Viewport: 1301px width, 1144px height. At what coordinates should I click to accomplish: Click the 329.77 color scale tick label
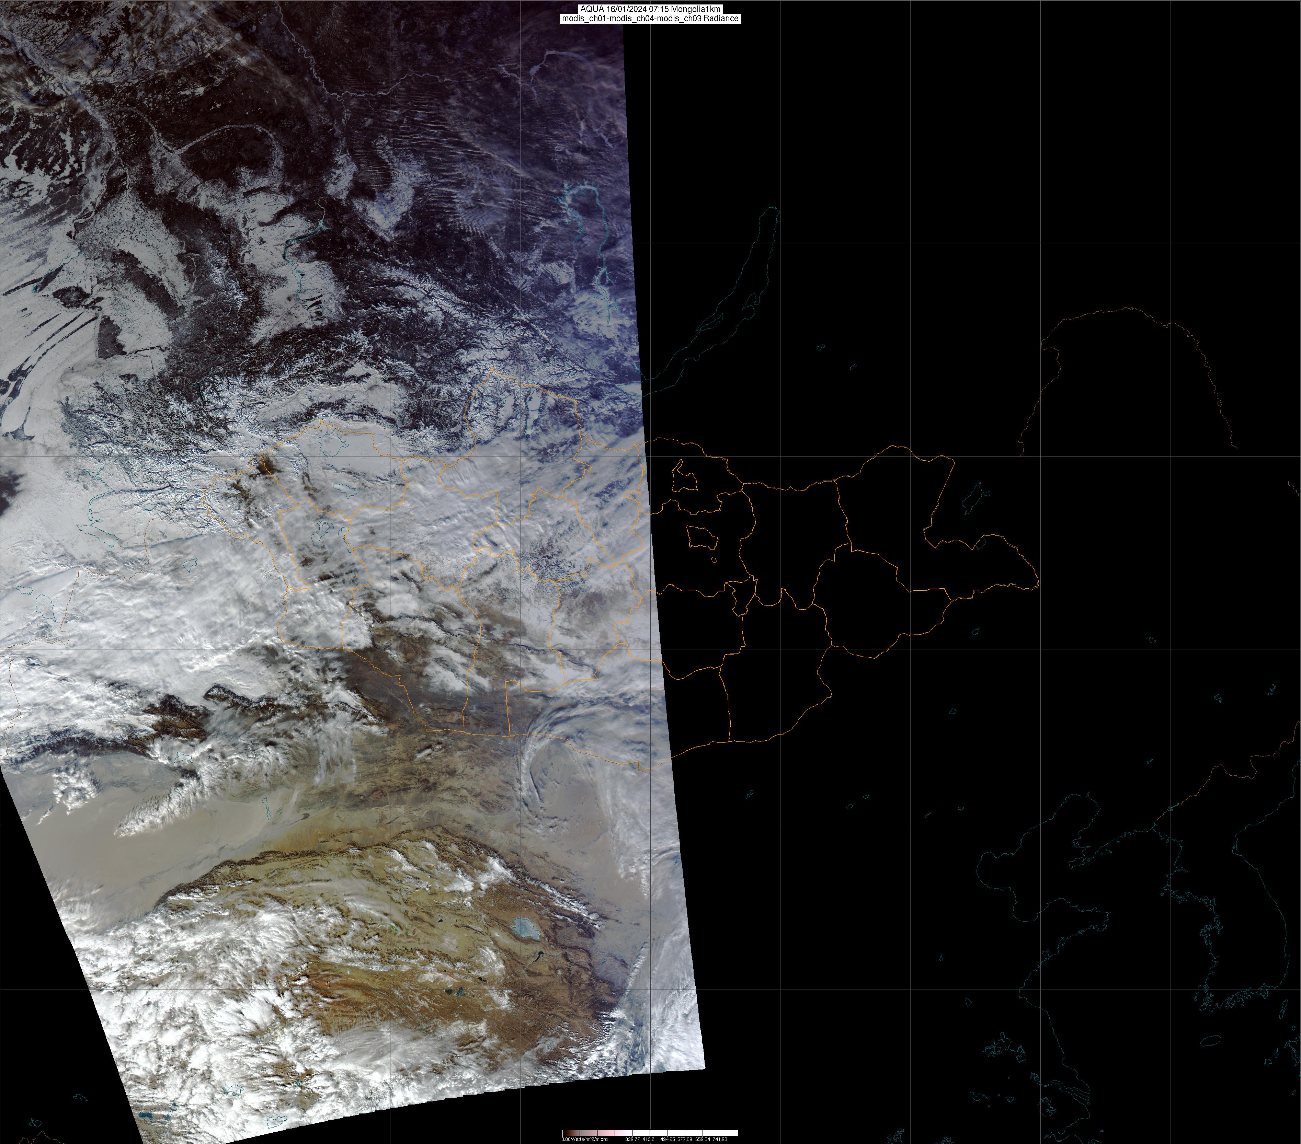point(632,1139)
